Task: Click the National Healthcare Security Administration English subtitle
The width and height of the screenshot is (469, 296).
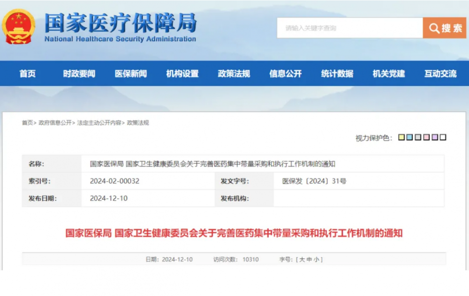Action: point(120,39)
